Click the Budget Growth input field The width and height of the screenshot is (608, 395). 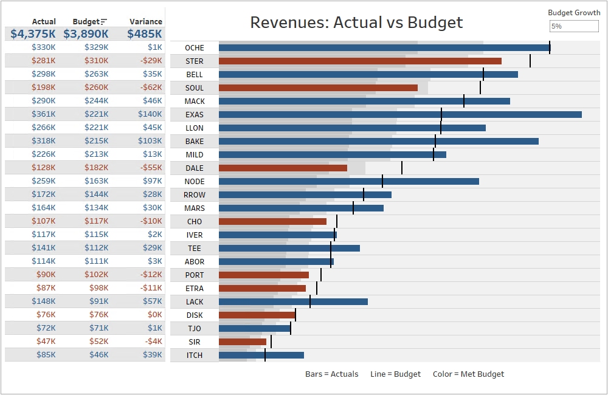tap(574, 26)
